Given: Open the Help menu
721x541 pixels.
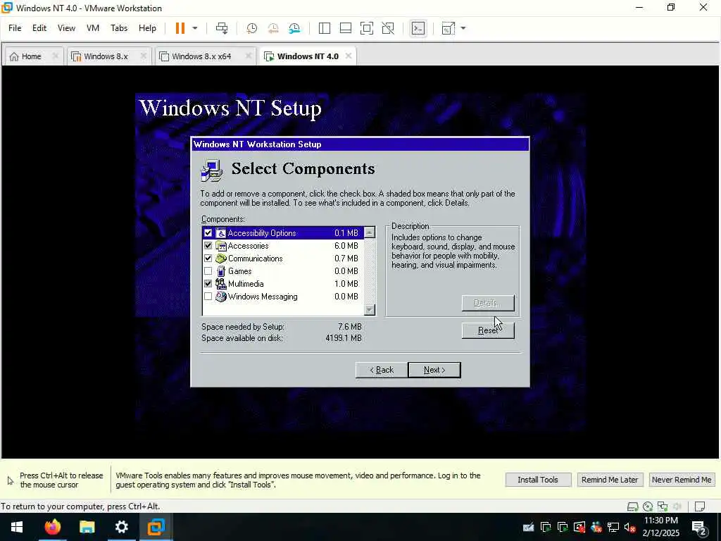Looking at the screenshot, I should [147, 28].
